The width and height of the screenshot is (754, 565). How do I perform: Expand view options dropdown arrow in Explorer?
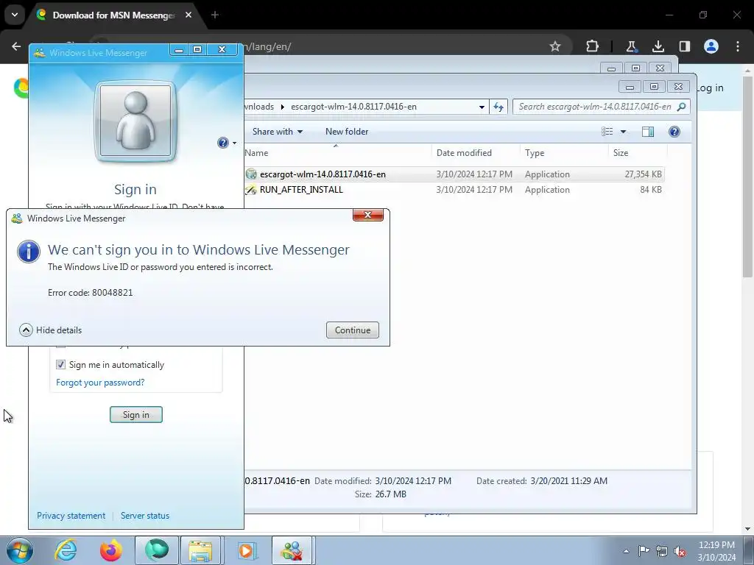point(623,132)
